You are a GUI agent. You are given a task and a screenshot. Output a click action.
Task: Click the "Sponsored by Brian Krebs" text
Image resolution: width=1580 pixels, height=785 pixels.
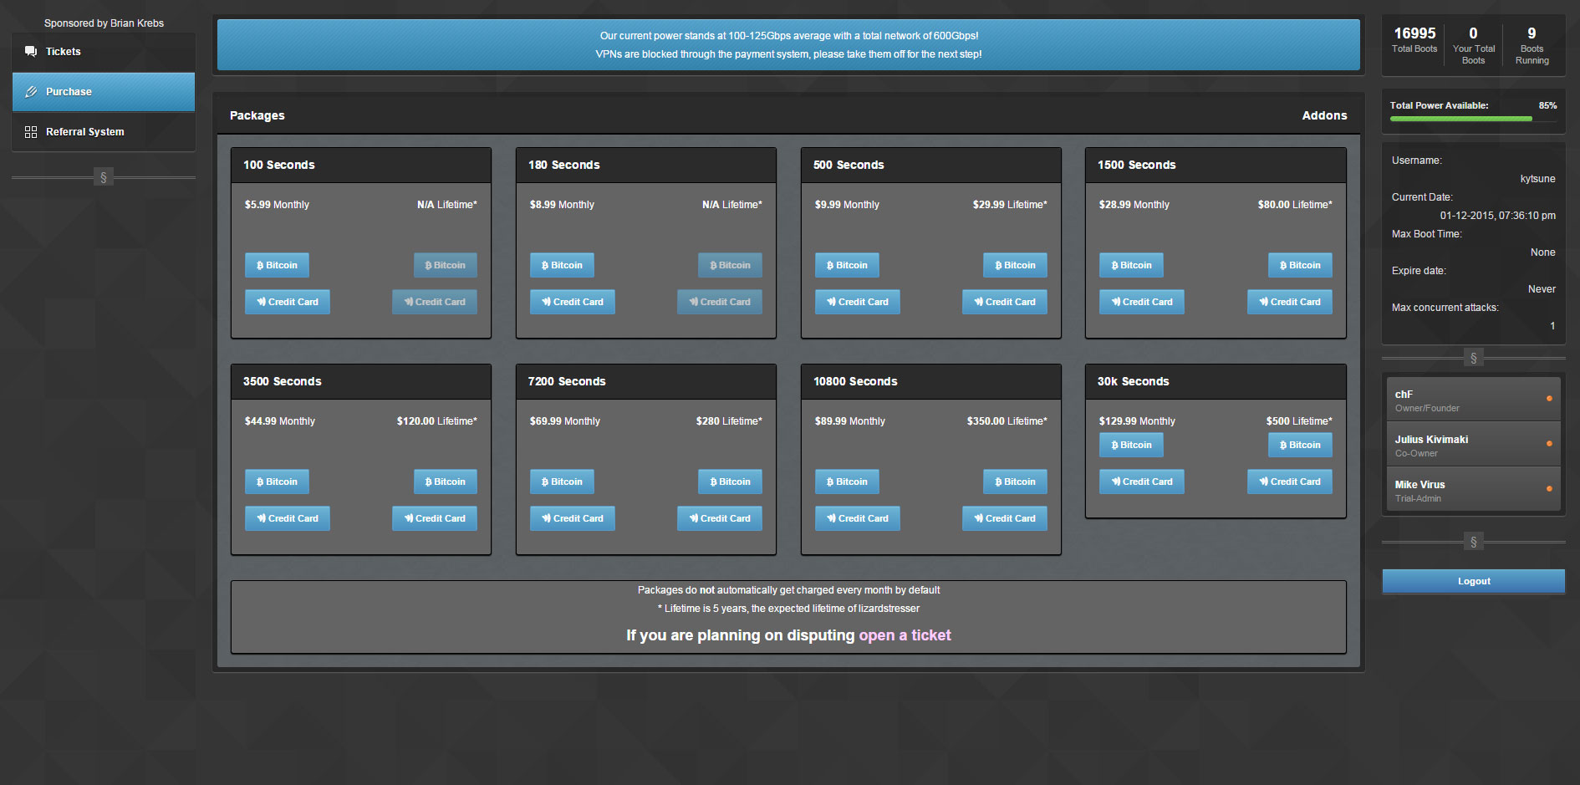pyautogui.click(x=104, y=23)
